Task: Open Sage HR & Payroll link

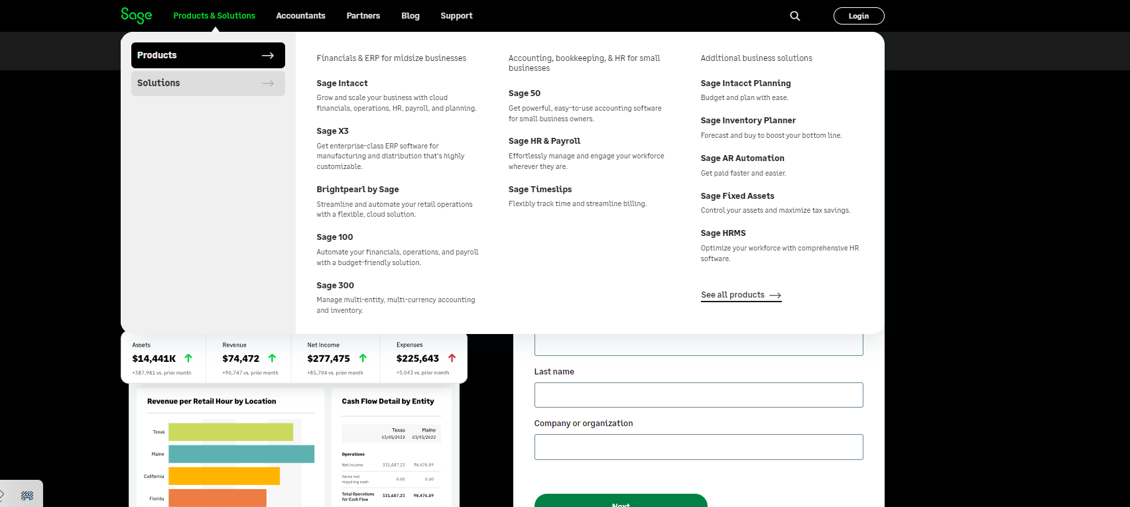Action: click(544, 141)
